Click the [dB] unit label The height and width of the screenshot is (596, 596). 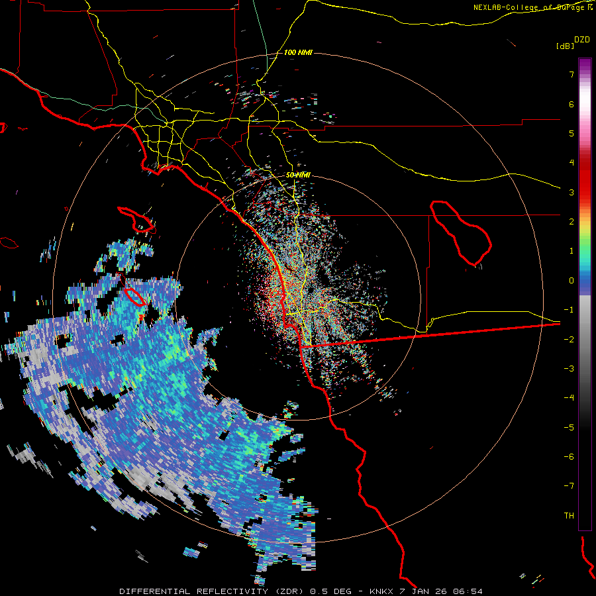(x=566, y=46)
